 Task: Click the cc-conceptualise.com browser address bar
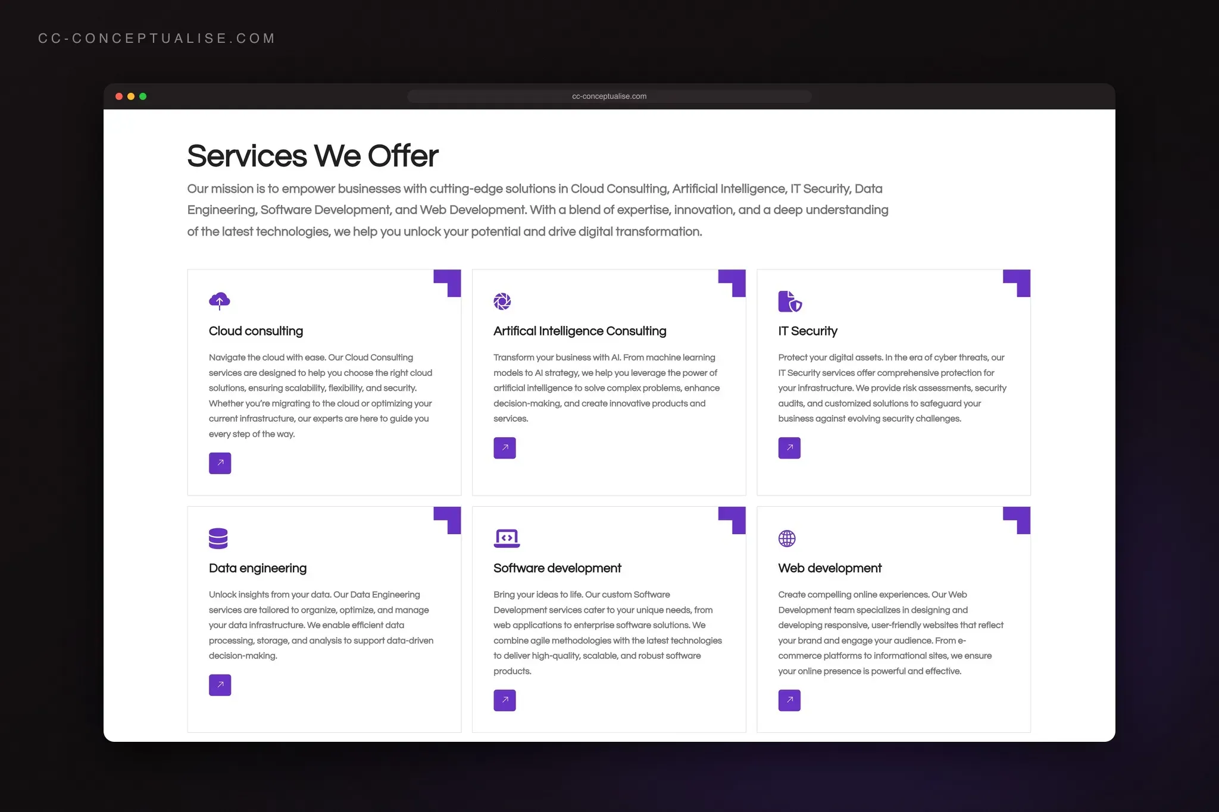tap(609, 96)
